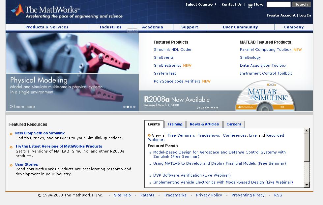Open the Create Account link
The width and height of the screenshot is (323, 205).
coord(281,16)
